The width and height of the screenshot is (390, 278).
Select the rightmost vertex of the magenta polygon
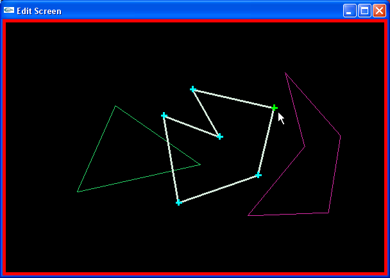click(340, 136)
